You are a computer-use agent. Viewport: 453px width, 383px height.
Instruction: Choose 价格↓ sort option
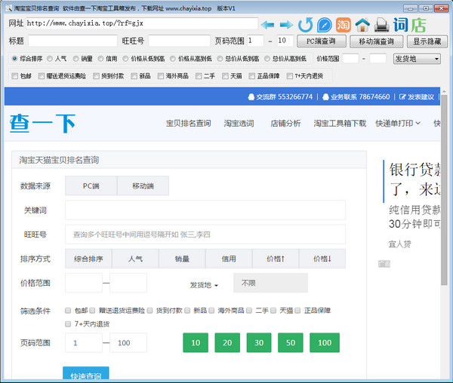pos(322,259)
